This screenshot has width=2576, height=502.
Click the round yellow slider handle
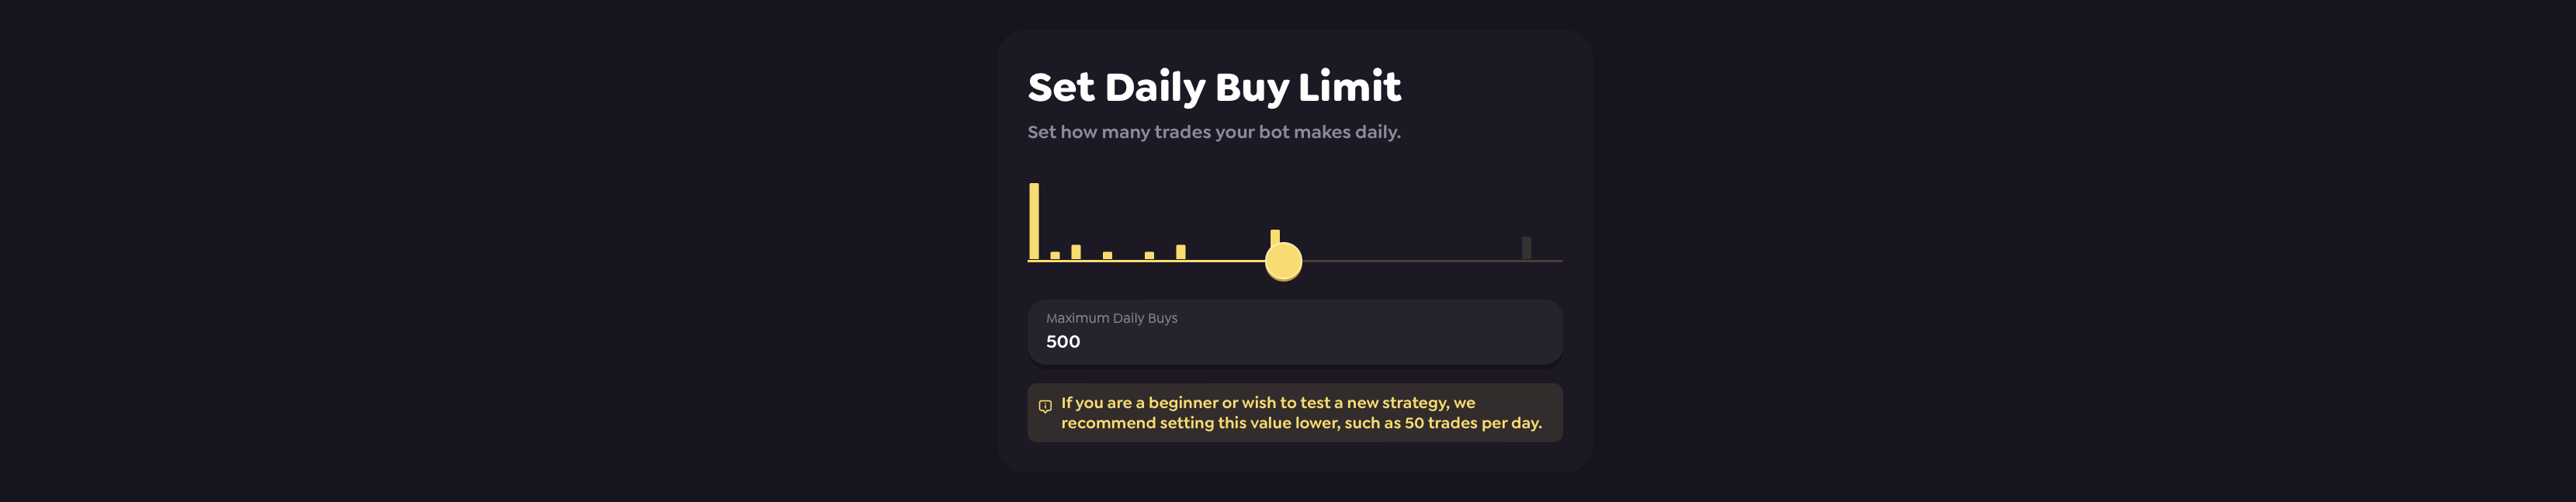[x=1283, y=262]
